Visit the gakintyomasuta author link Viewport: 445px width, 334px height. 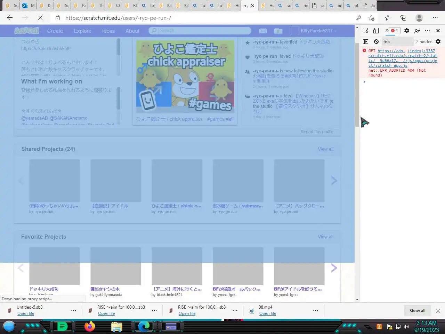tap(109, 295)
